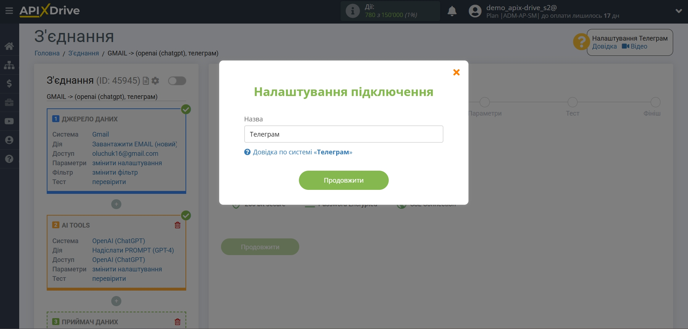The height and width of the screenshot is (329, 688).
Task: Click the connection notes document icon
Action: point(146,81)
